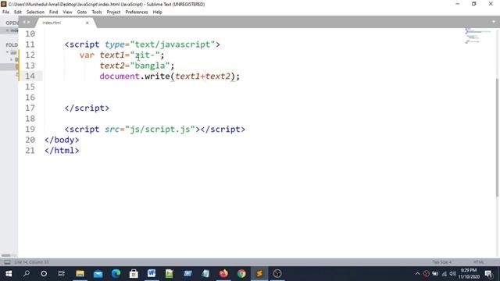Open Microsoft Store from the taskbar
Screen dimensions: 500x281
click(x=134, y=274)
